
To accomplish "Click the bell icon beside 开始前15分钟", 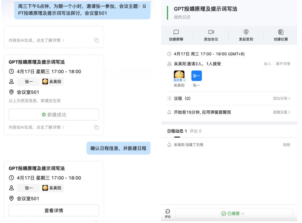I will click(169, 112).
